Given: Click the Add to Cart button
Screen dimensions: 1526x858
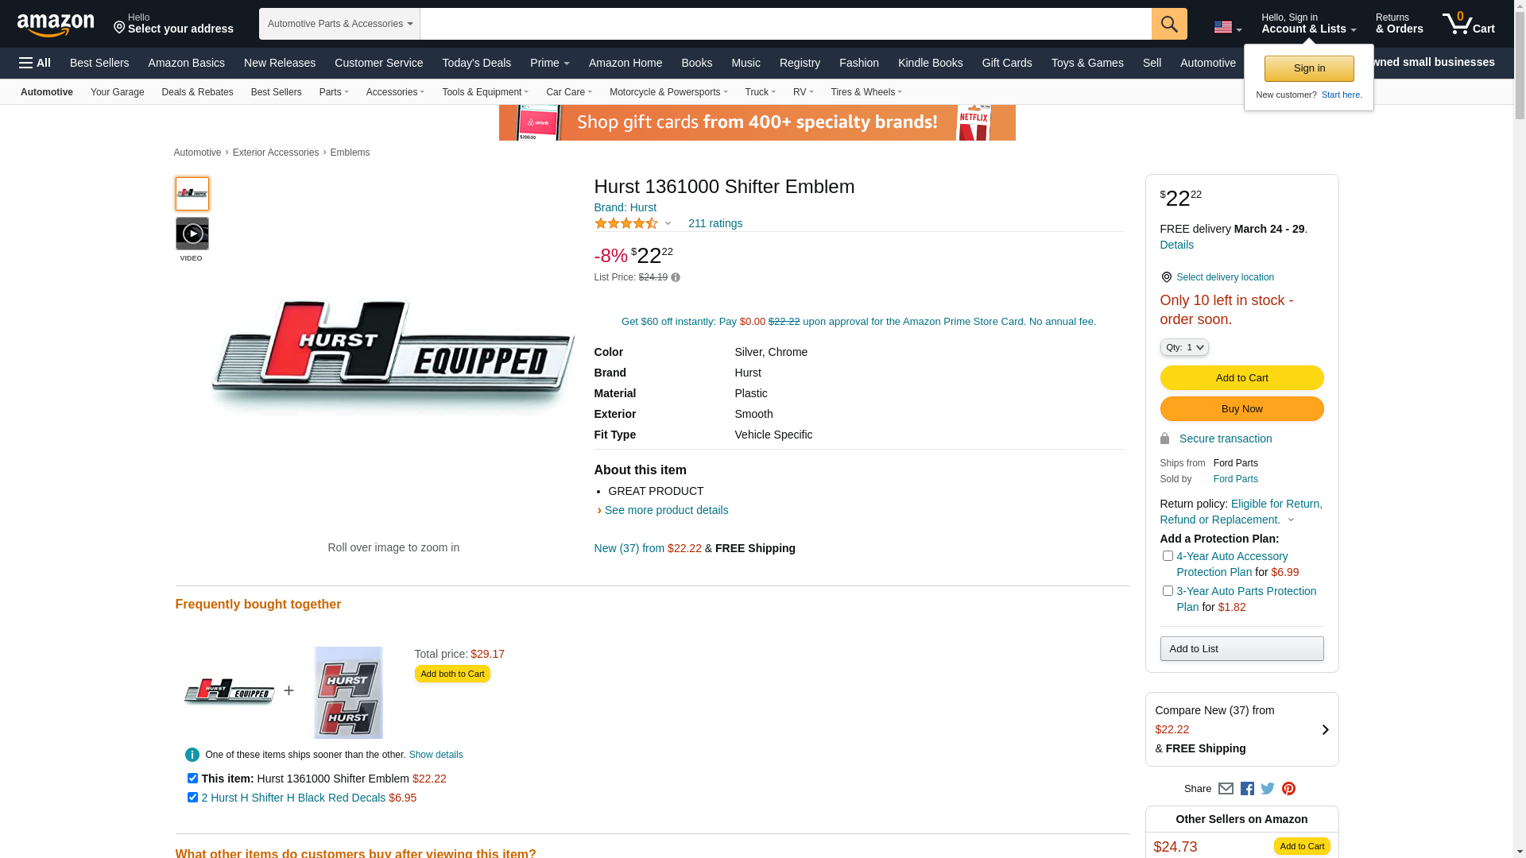Looking at the screenshot, I should (1241, 378).
